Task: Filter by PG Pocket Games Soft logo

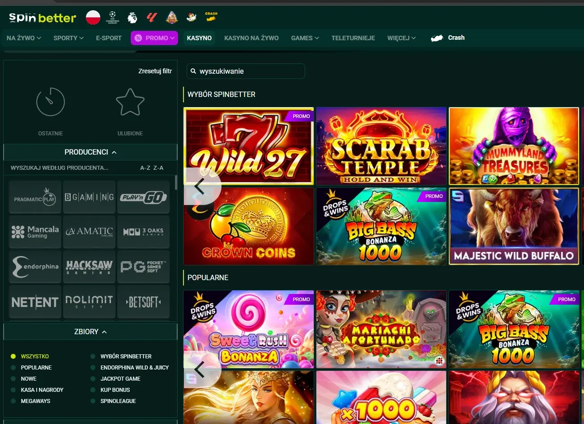Action: (143, 267)
